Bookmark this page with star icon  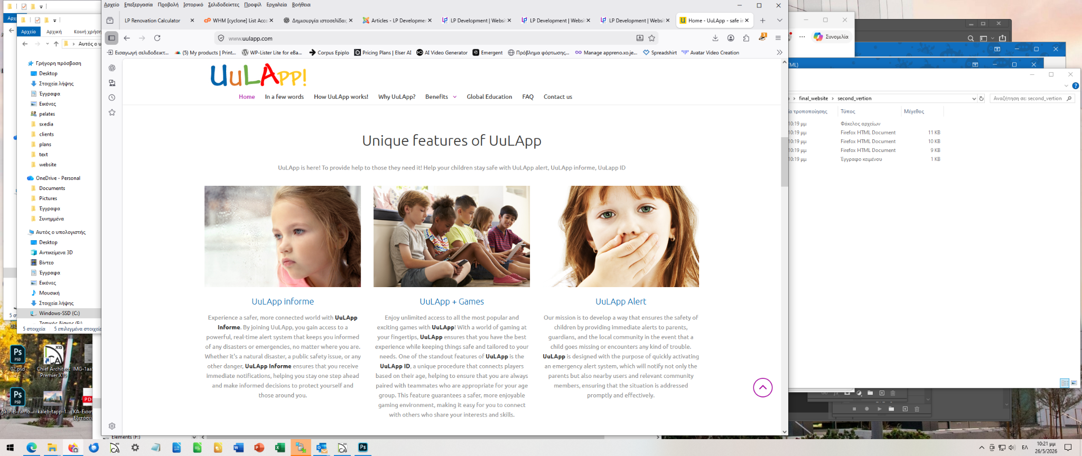click(652, 38)
